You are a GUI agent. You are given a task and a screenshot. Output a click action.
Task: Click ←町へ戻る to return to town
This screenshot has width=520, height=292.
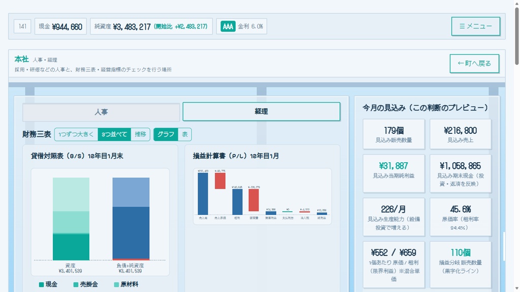474,63
